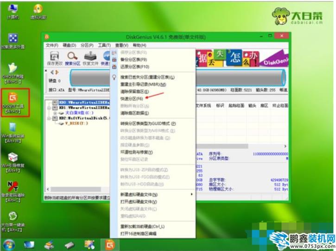Click the restore partition table menu icon

coord(114,67)
